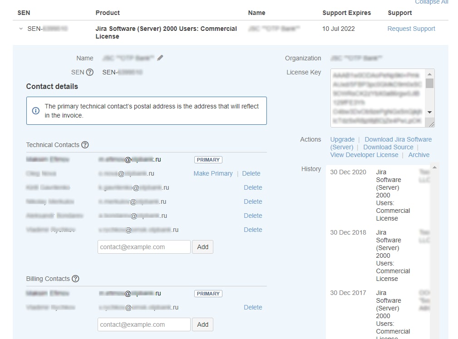Click SEN column header
Image resolution: width=458 pixels, height=339 pixels.
[x=24, y=13]
